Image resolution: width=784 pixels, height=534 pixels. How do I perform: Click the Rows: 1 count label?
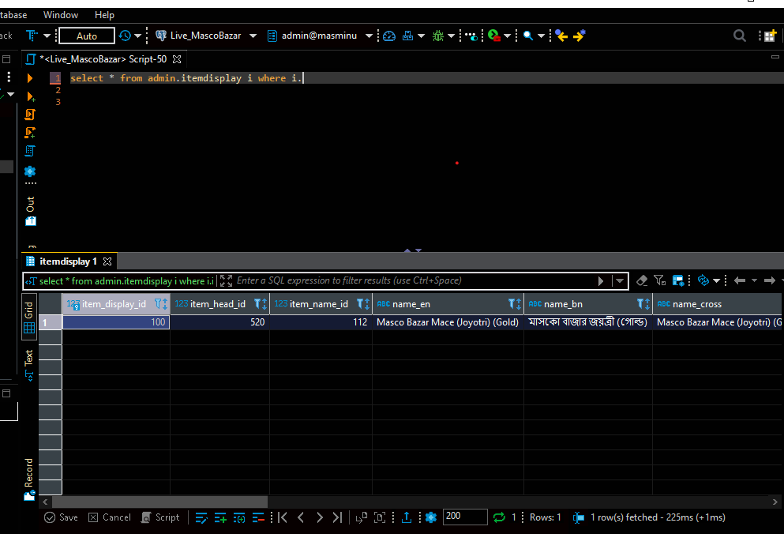pyautogui.click(x=545, y=517)
